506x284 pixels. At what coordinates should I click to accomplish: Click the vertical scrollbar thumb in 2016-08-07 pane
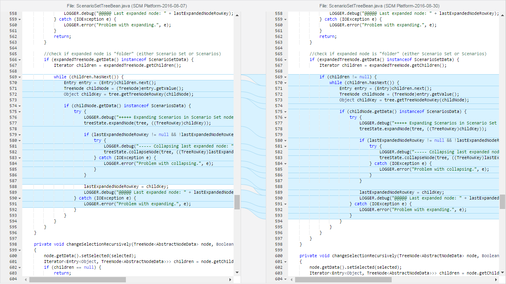pos(237,202)
